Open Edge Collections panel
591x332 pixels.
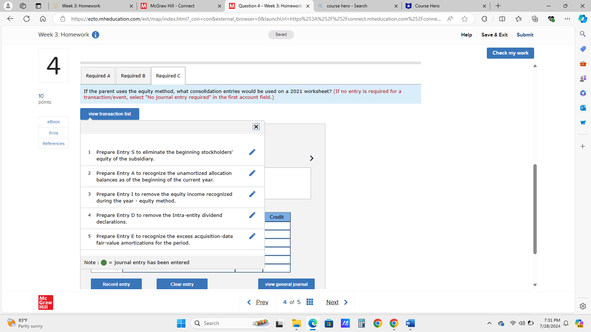point(535,19)
